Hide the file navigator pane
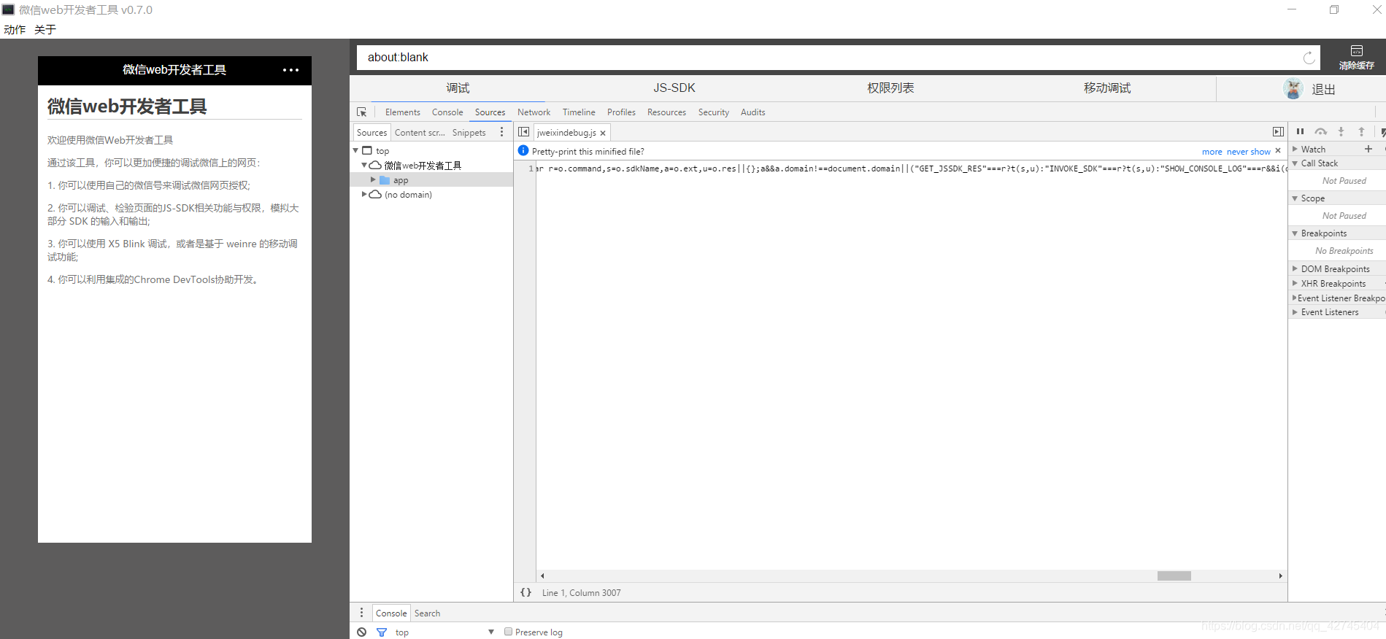Viewport: 1386px width, 639px height. [523, 132]
